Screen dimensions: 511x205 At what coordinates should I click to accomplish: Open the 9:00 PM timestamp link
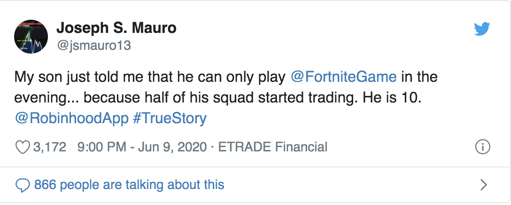click(x=102, y=147)
